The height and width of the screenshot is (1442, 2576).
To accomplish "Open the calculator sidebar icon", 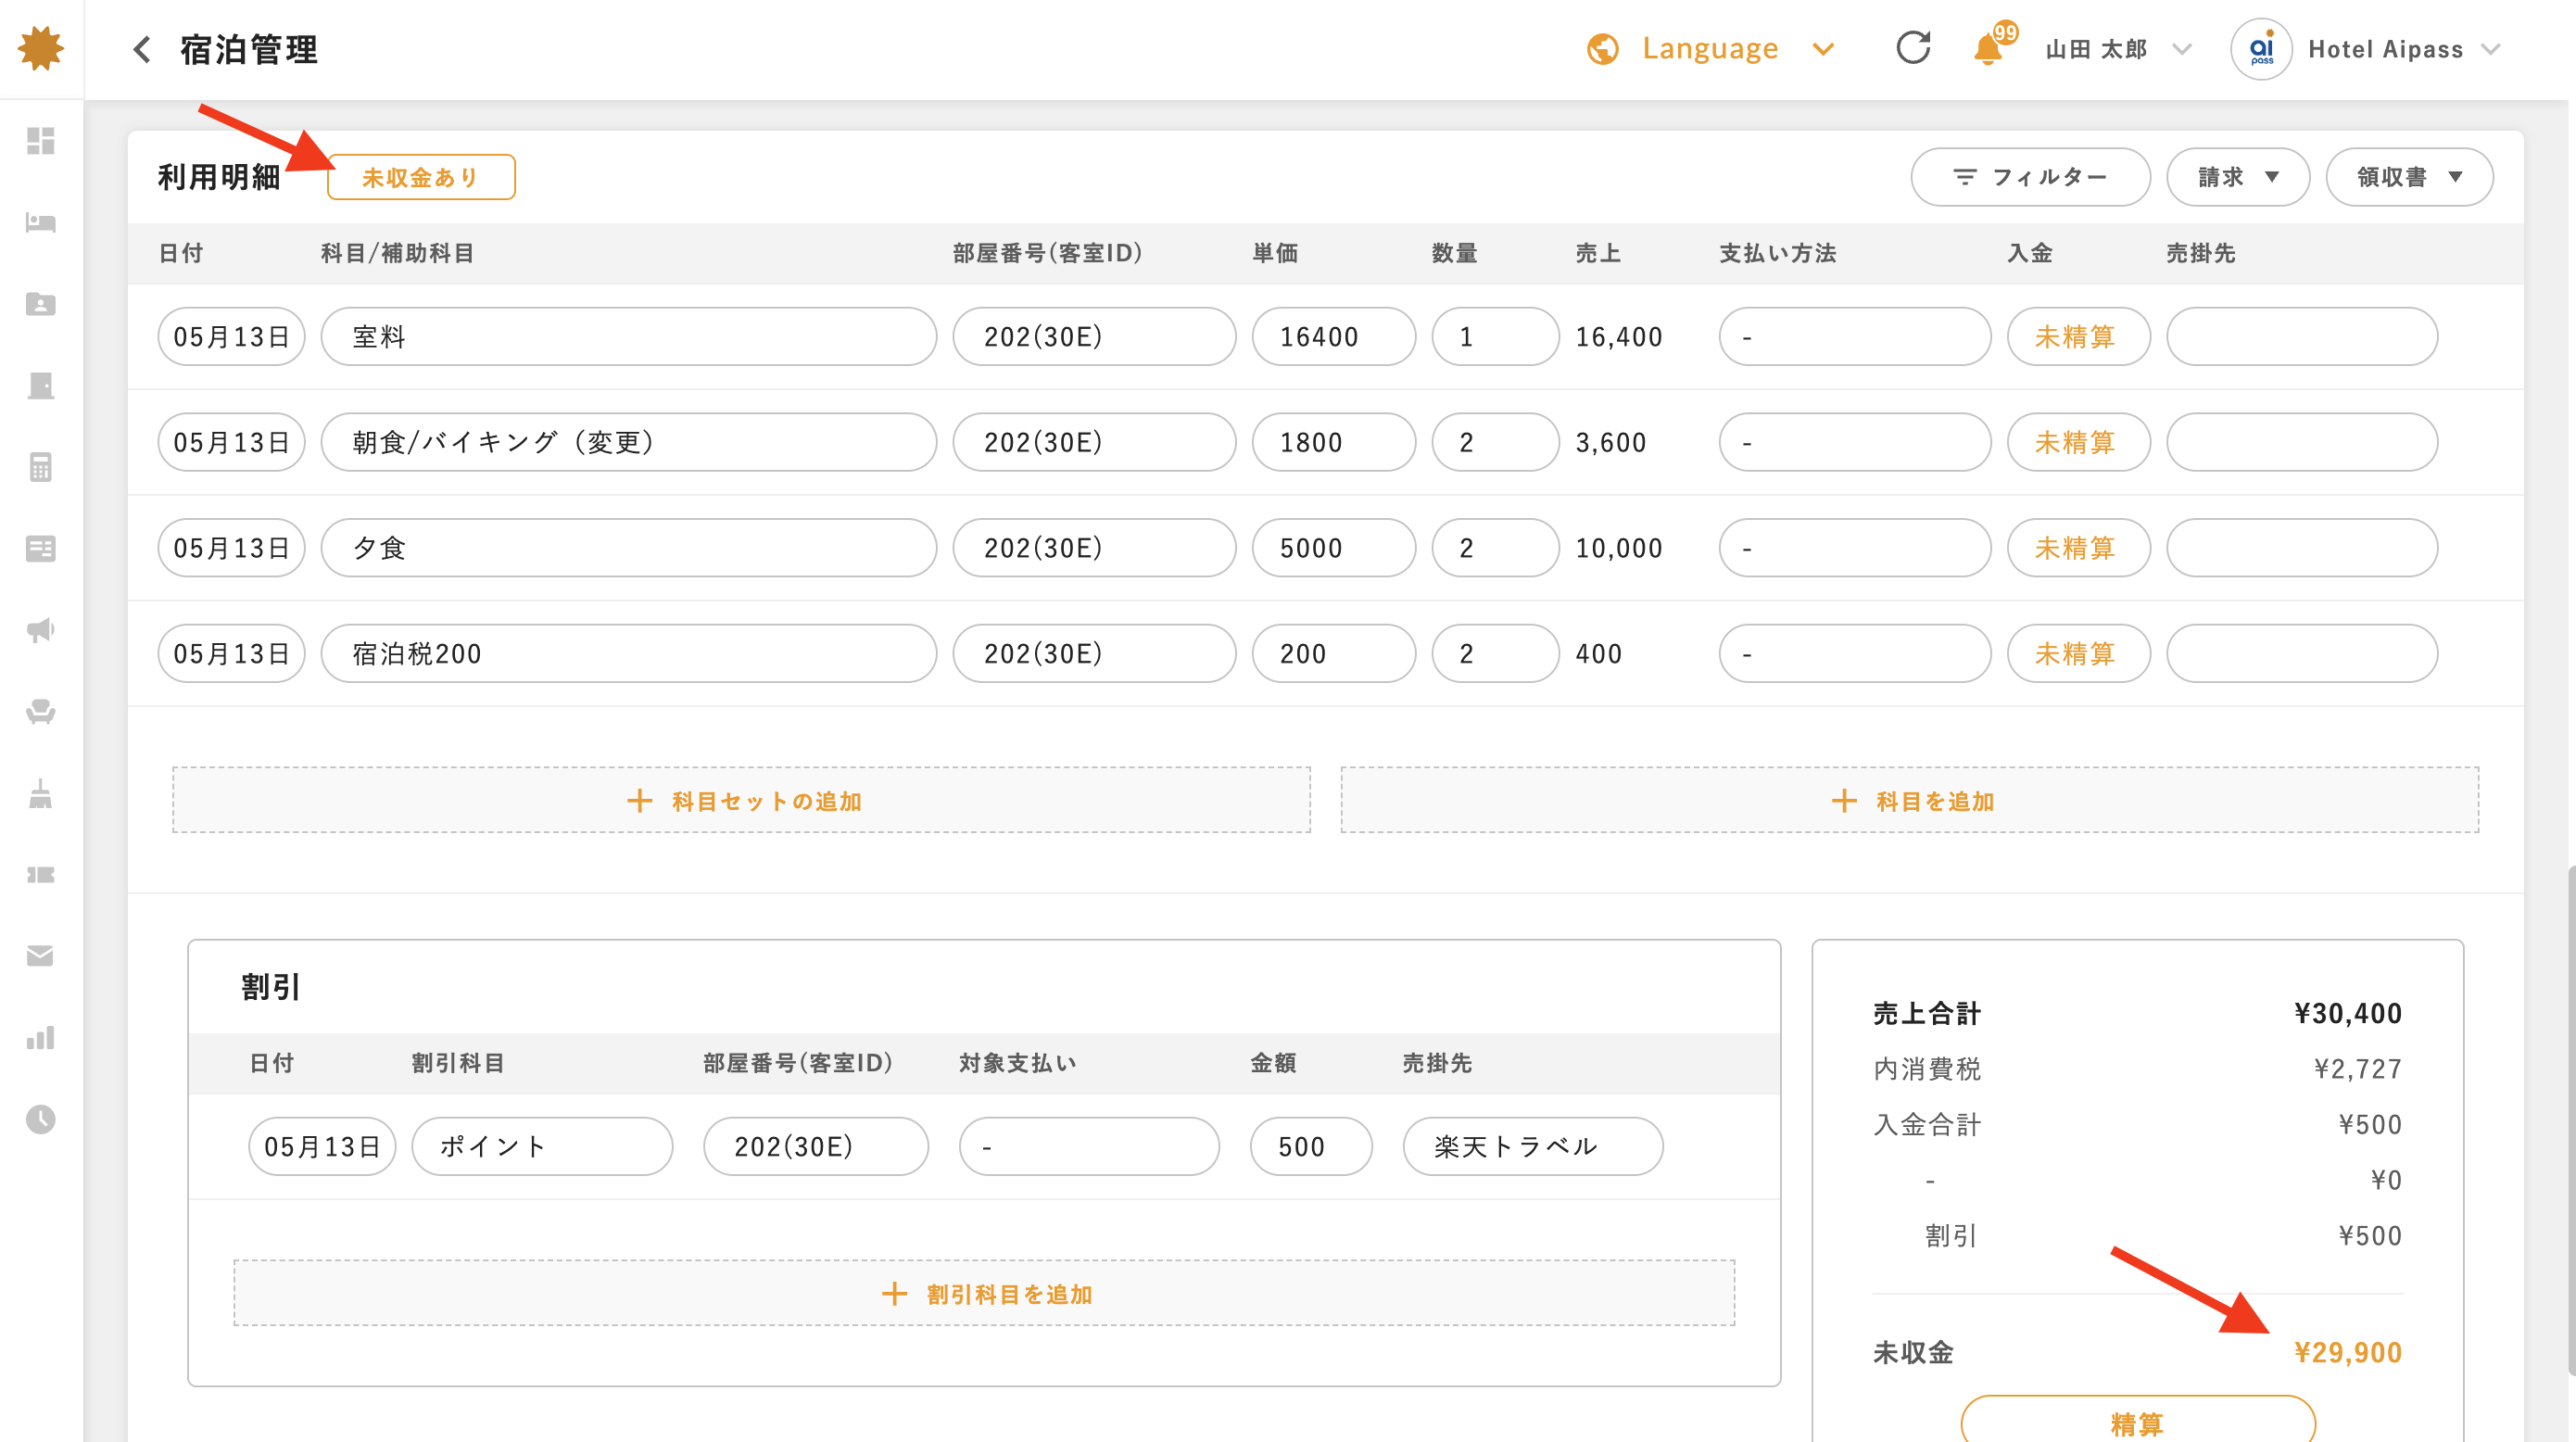I will pyautogui.click(x=41, y=467).
